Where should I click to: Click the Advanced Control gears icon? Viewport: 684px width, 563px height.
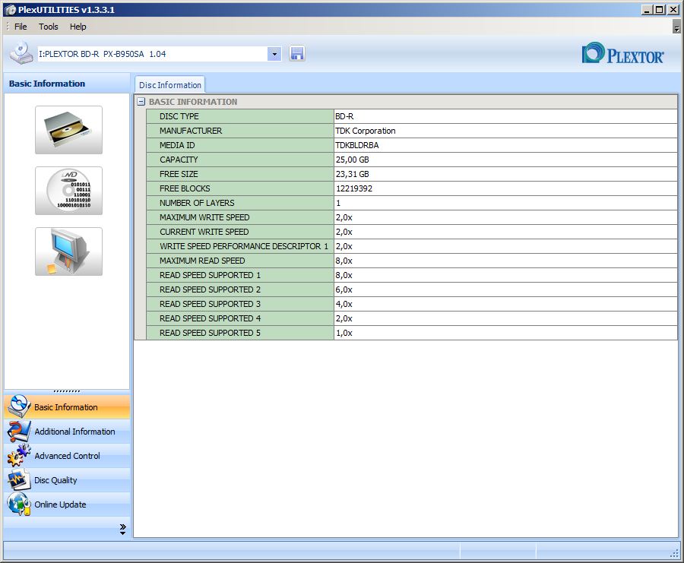19,456
